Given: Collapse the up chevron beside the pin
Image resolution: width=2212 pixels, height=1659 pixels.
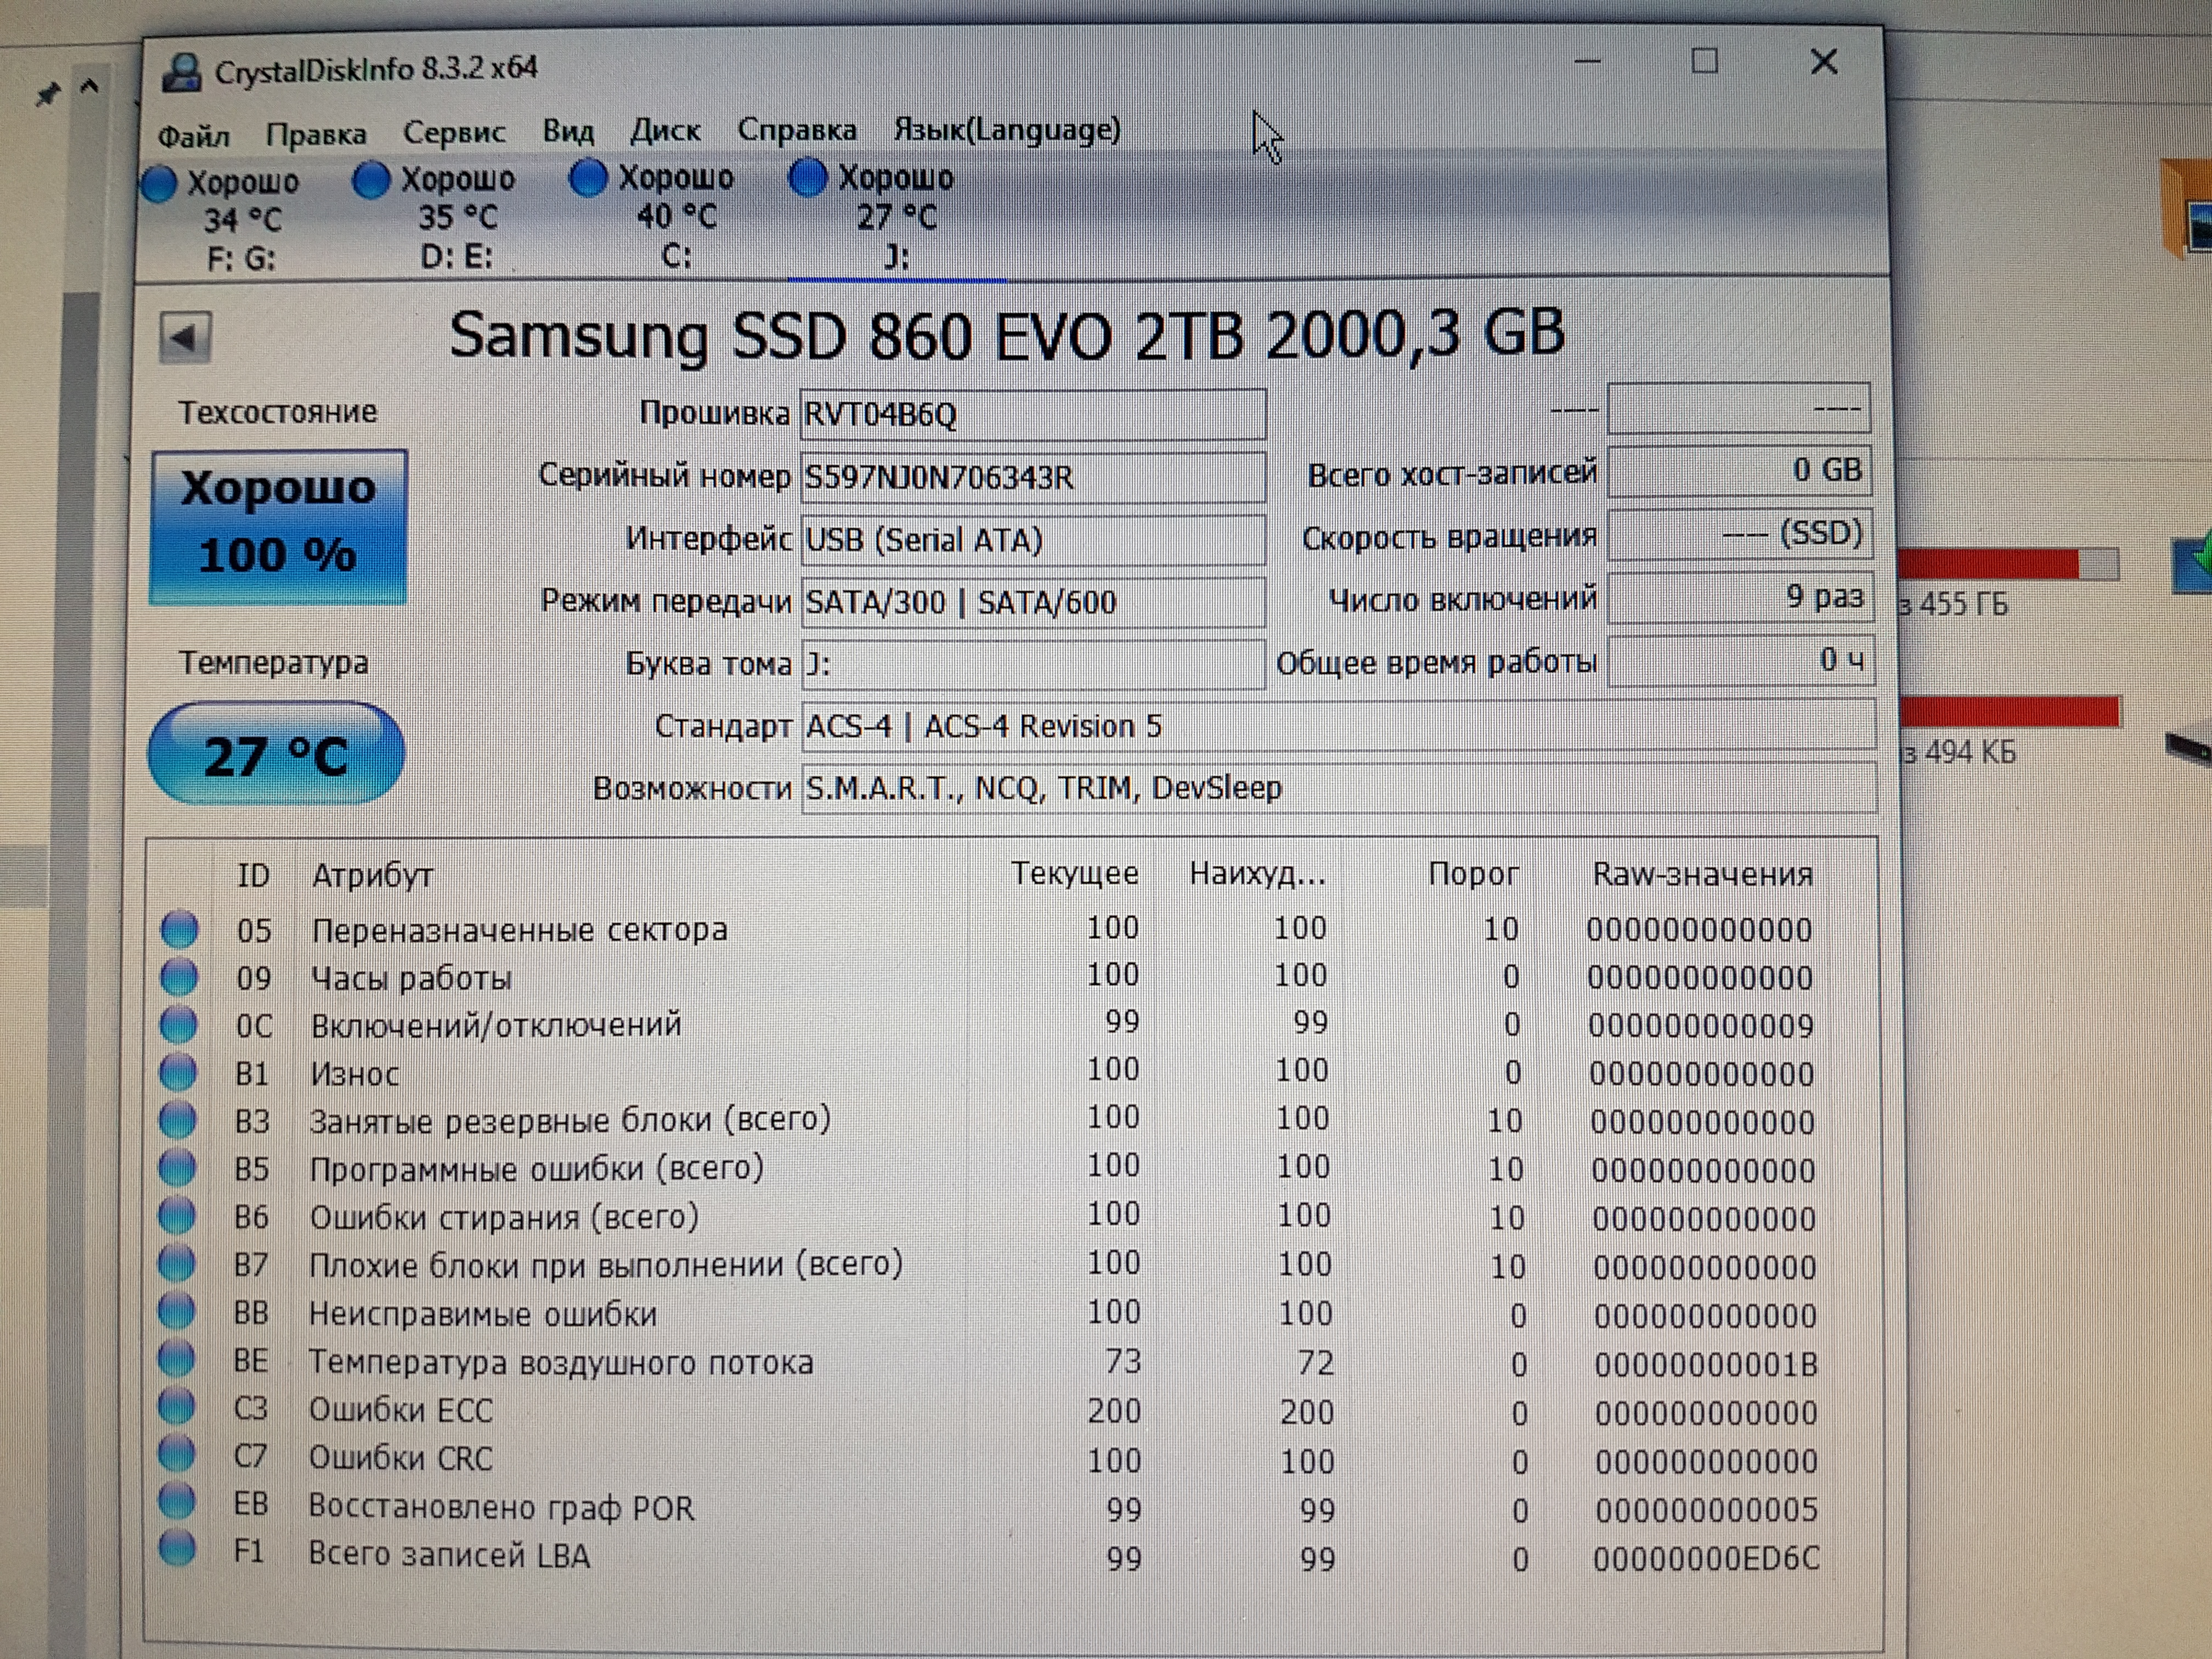Looking at the screenshot, I should pyautogui.click(x=89, y=88).
